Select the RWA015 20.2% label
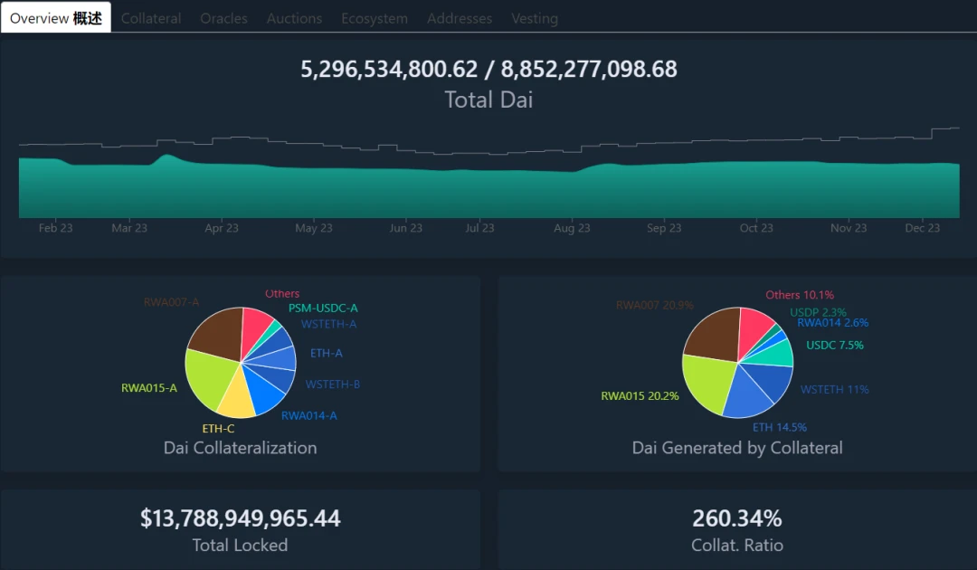The height and width of the screenshot is (570, 977). pos(640,395)
